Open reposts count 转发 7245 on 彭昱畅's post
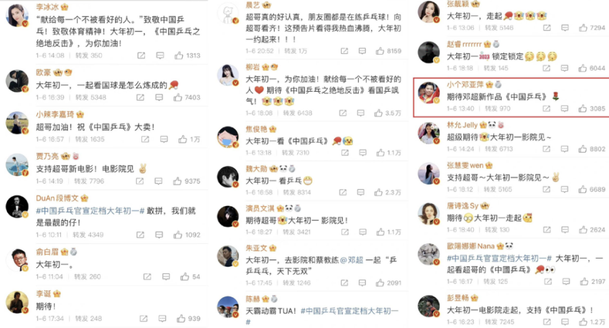This screenshot has height=328, width=609. [499, 322]
